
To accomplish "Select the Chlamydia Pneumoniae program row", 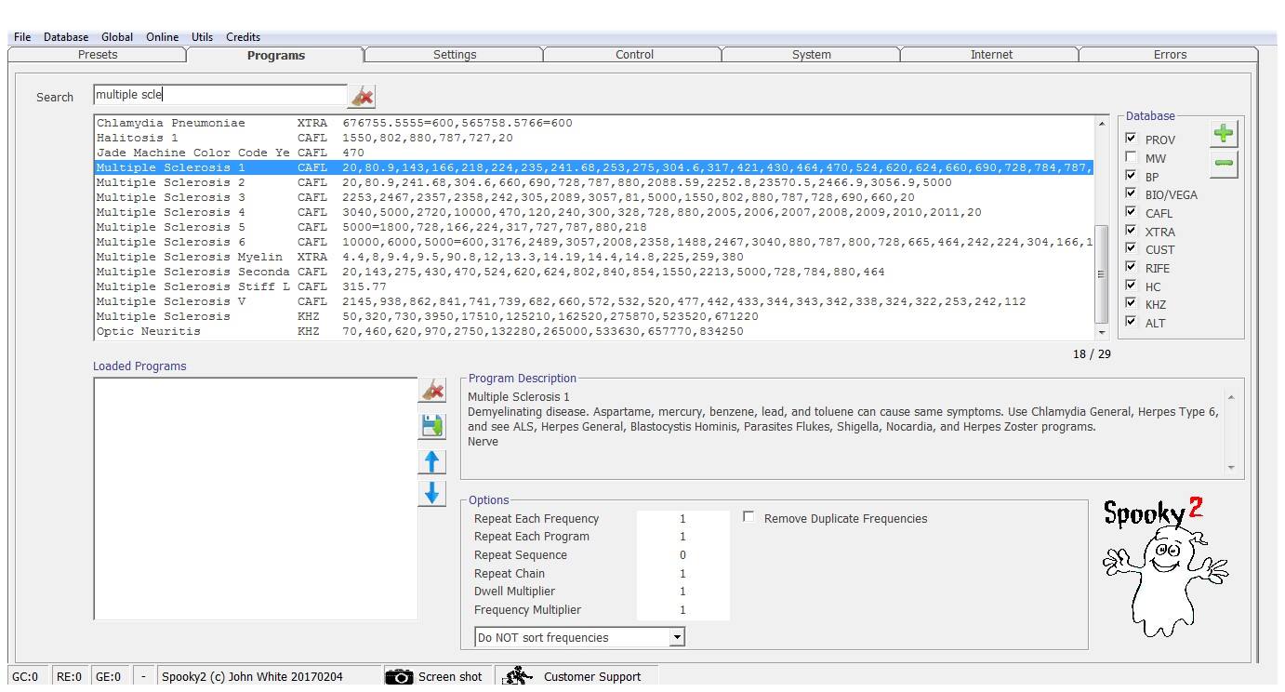I will point(594,123).
